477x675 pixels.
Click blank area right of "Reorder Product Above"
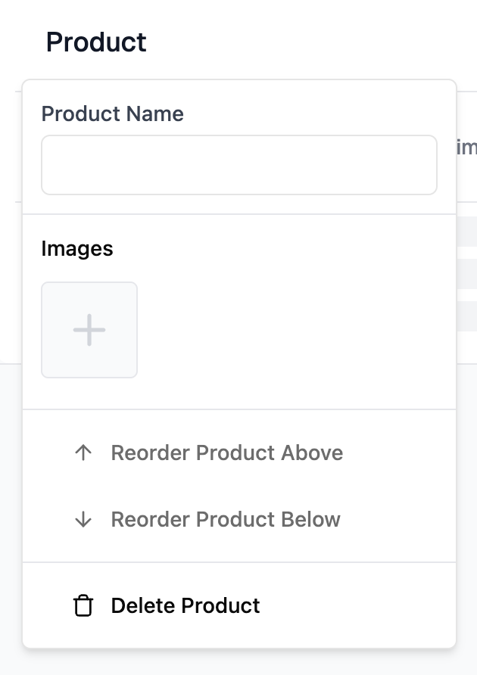coord(397,453)
